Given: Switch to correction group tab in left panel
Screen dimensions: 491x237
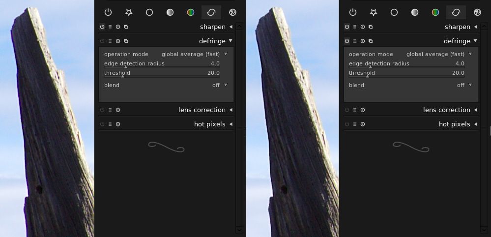Looking at the screenshot, I should [211, 12].
